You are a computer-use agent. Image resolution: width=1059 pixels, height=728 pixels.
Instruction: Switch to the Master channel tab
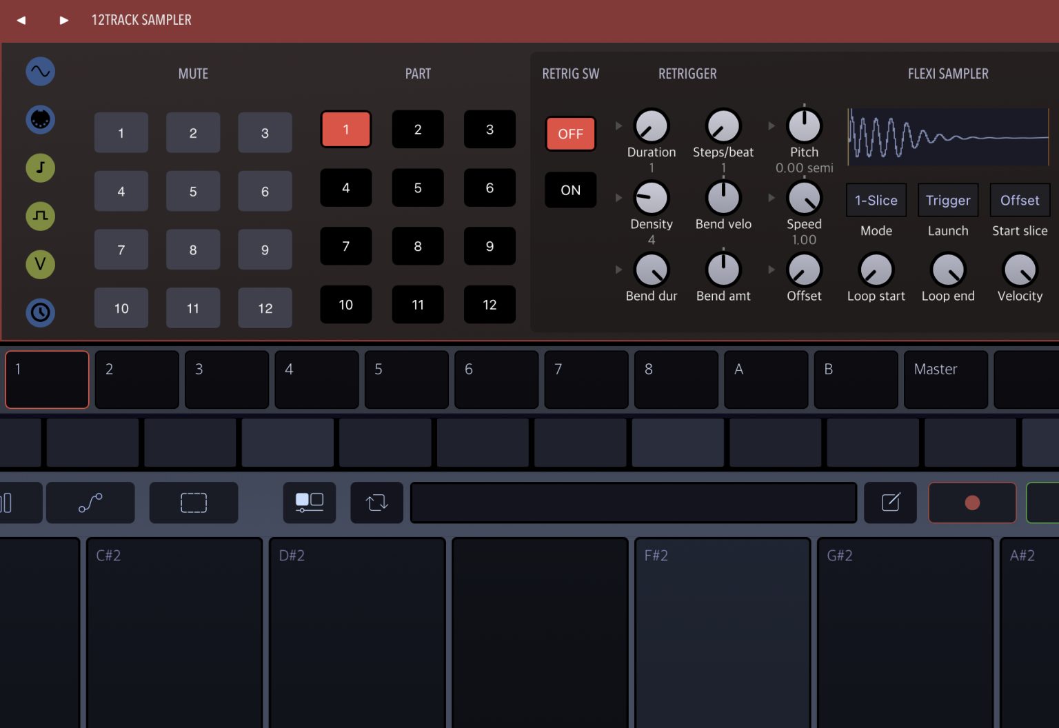click(946, 380)
